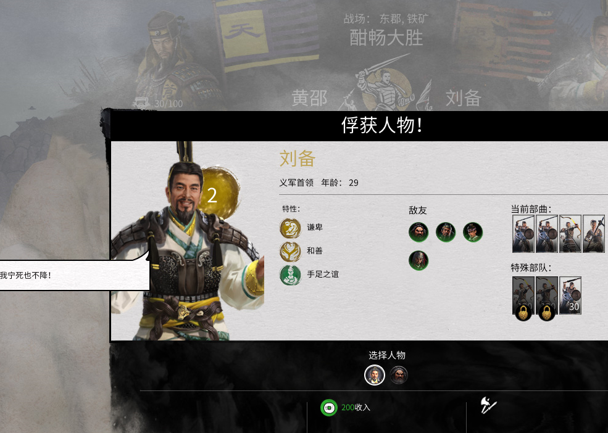Click the second locked unit in 特殊部队
608x433 pixels.
tap(547, 295)
